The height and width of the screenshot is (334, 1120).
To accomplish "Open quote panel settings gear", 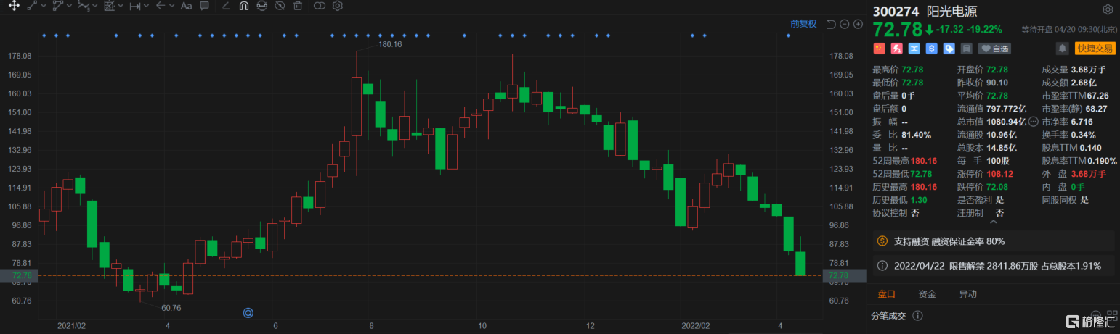I will coord(1108,9).
